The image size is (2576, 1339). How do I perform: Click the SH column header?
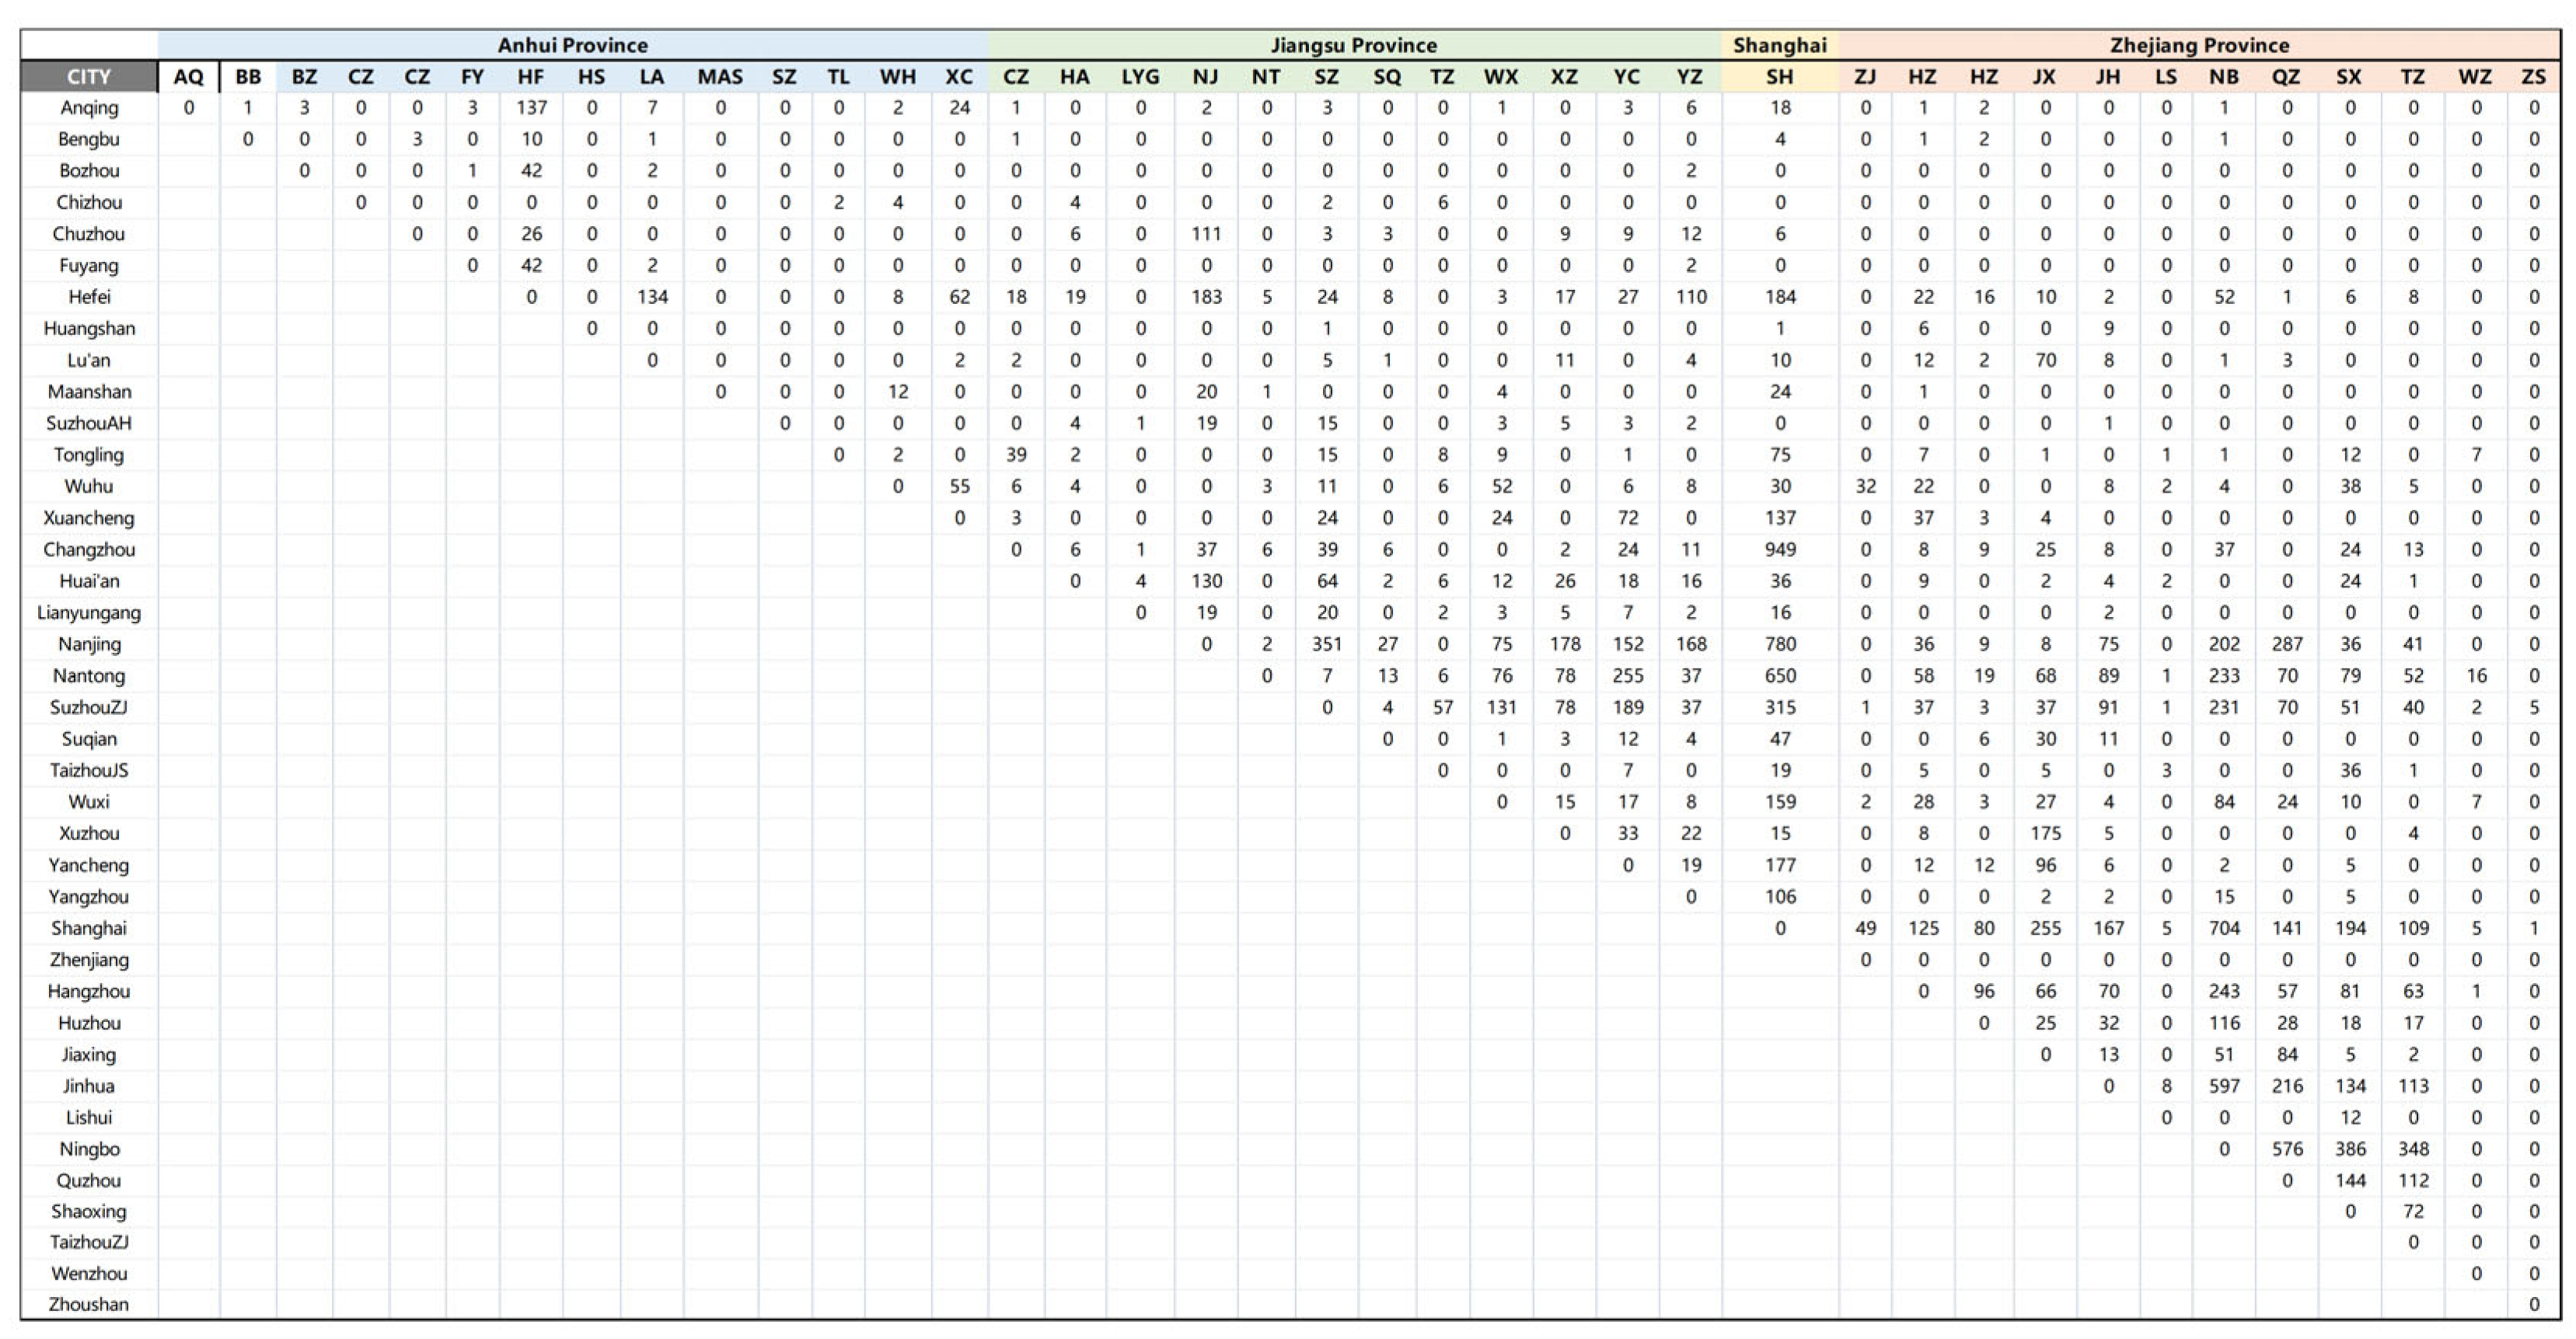click(1779, 77)
